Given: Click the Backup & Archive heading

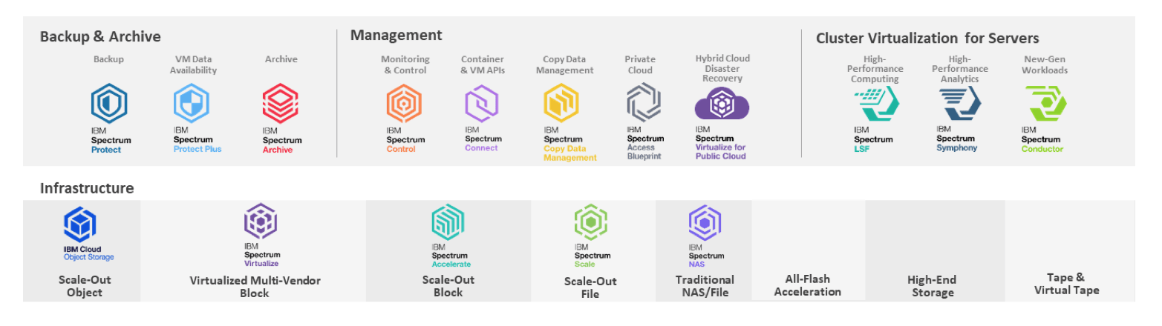Looking at the screenshot, I should coord(100,36).
